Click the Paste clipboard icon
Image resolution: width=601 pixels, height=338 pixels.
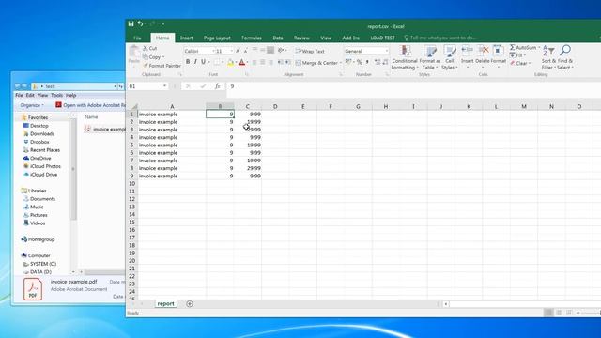[133, 52]
